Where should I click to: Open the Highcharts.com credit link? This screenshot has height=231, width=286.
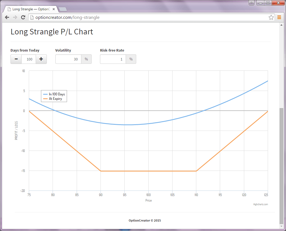[x=261, y=204]
